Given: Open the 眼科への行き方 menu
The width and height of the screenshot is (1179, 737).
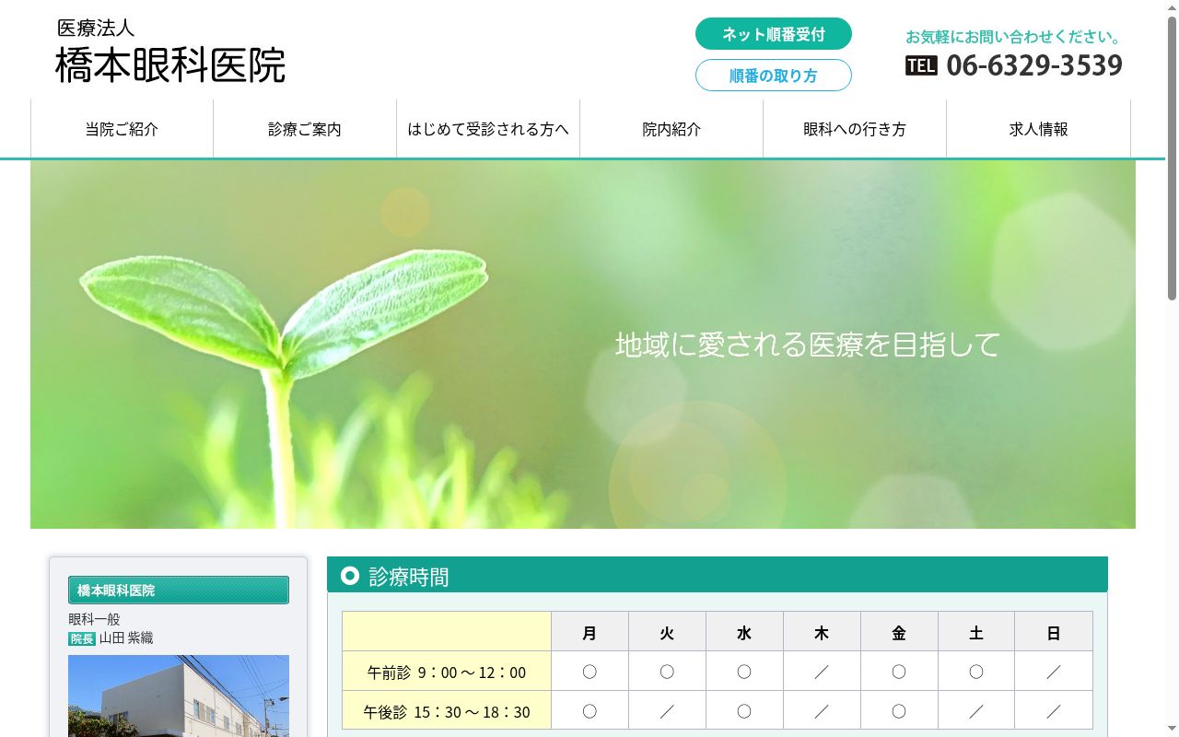Looking at the screenshot, I should 855,129.
